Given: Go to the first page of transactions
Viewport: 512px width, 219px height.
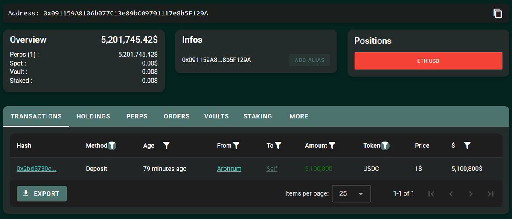Looking at the screenshot, I should click(x=431, y=194).
